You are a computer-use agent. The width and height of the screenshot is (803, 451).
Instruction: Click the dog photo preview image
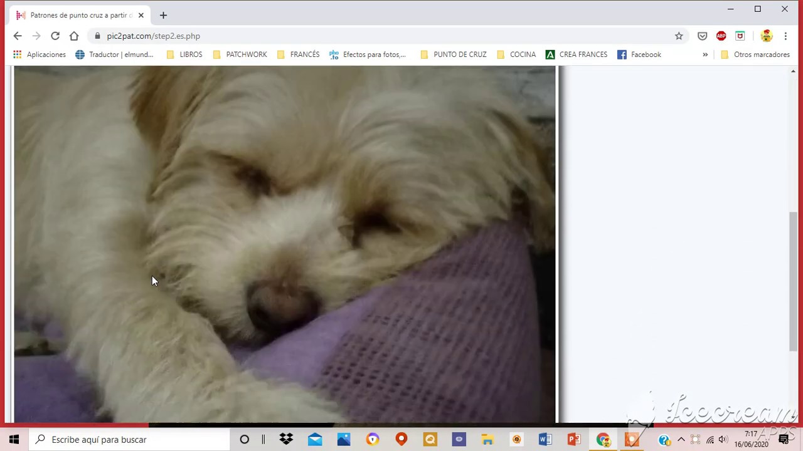point(285,244)
